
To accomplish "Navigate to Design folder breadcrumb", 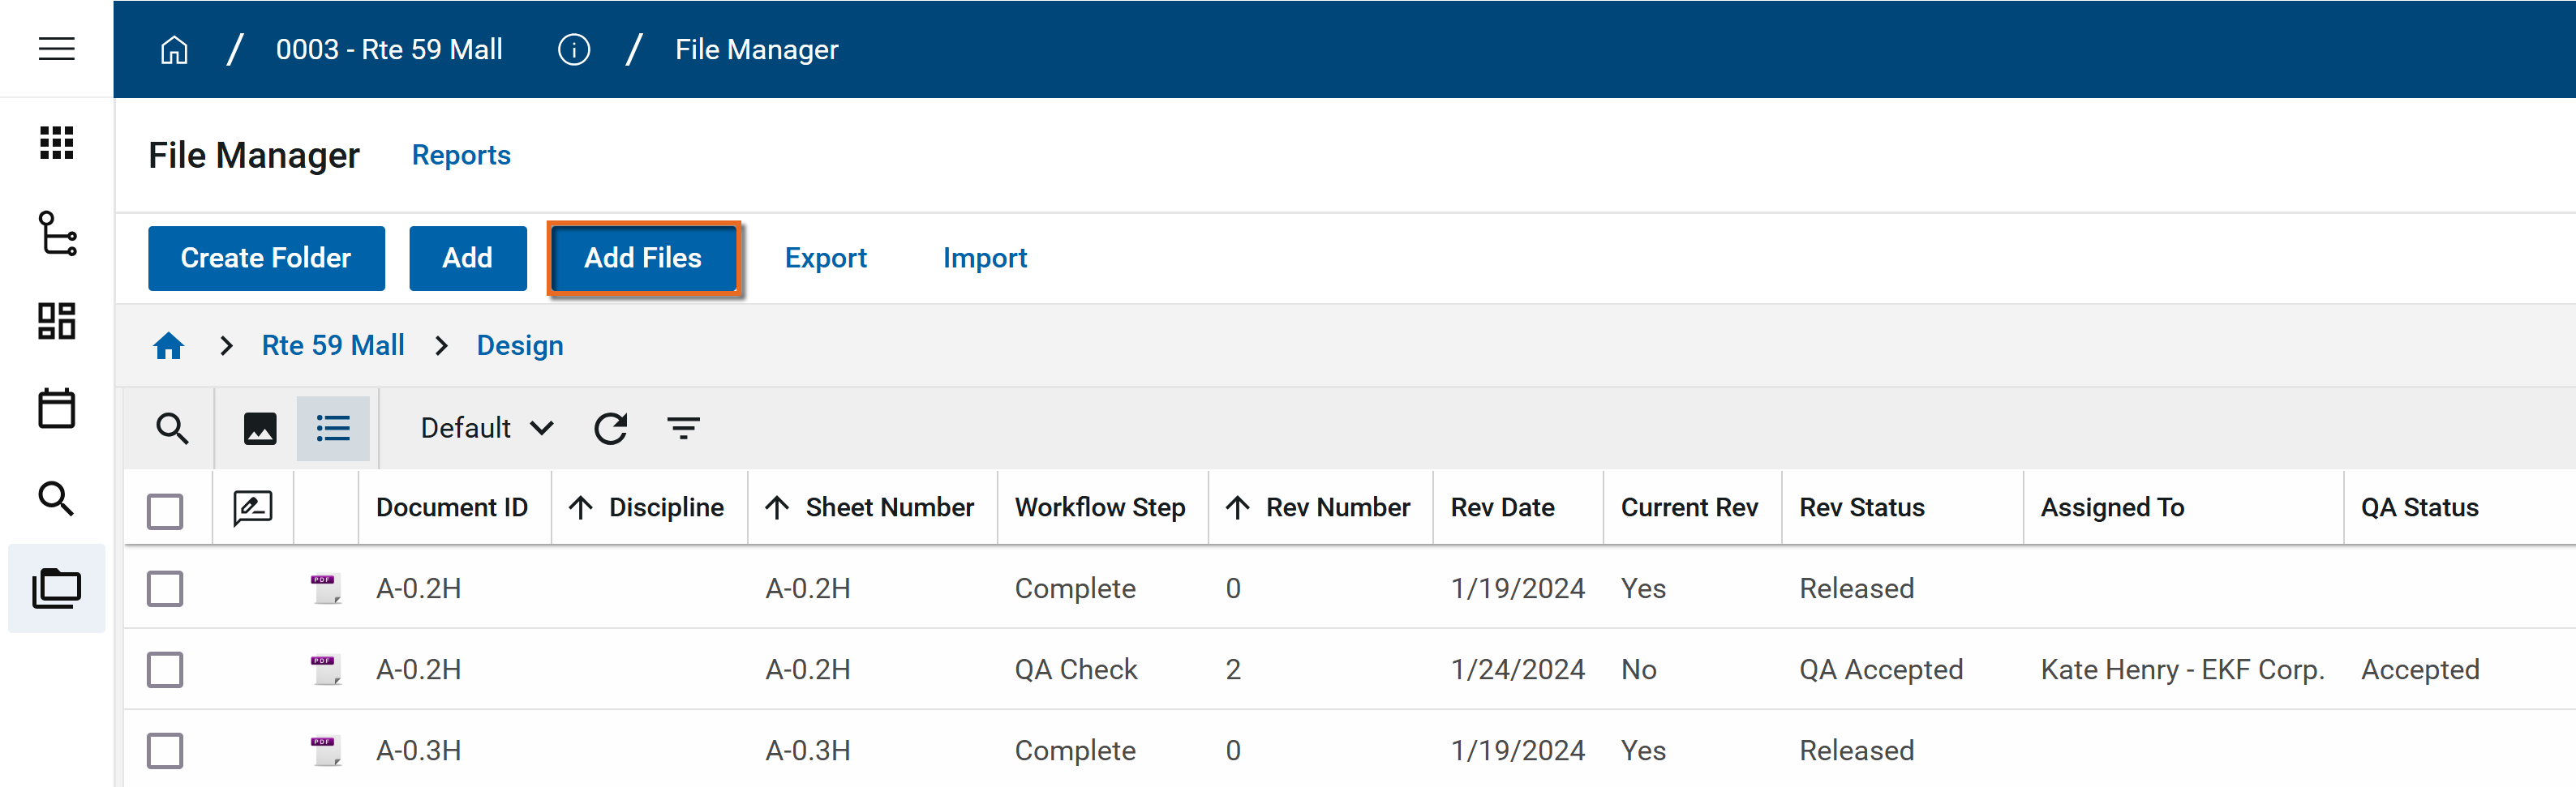I will 519,345.
